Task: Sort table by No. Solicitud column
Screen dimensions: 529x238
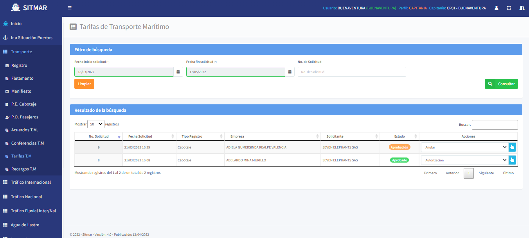Action: tap(98, 136)
